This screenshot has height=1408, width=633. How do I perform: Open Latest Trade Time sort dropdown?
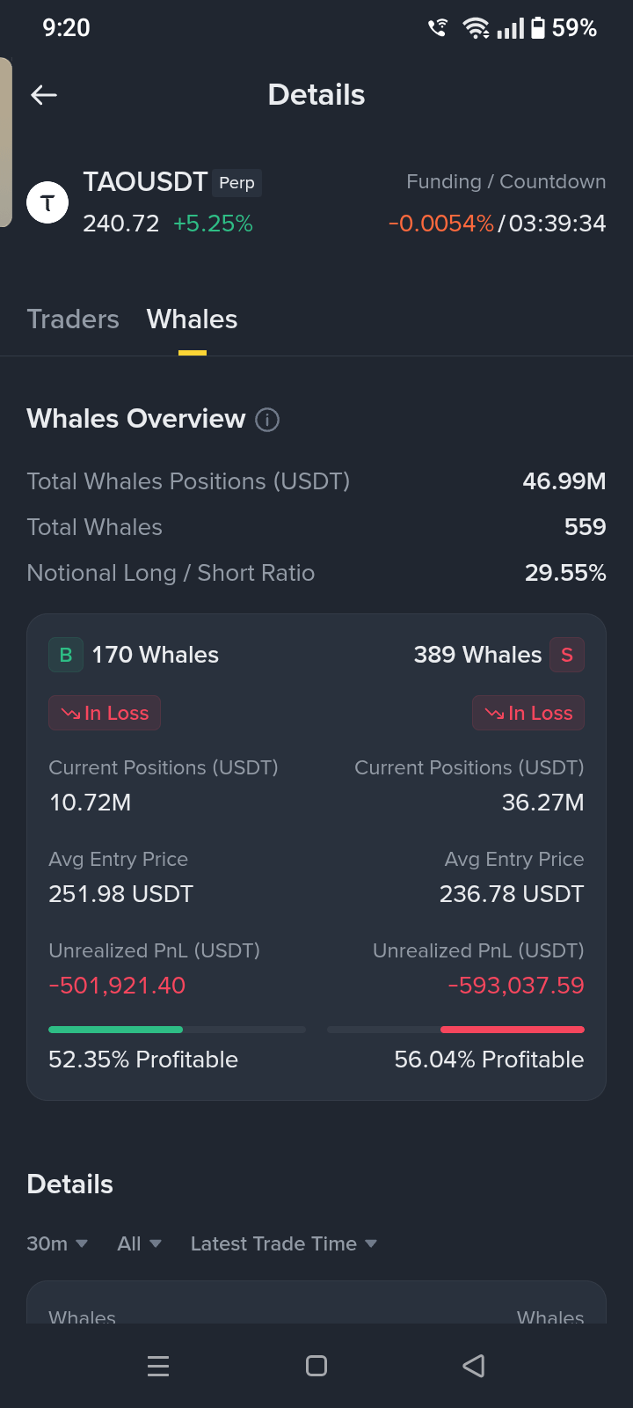[284, 1243]
